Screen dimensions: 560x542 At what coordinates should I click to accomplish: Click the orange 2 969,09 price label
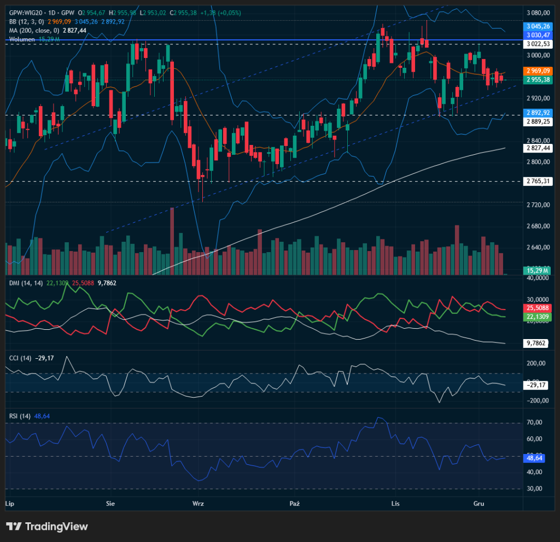click(538, 71)
